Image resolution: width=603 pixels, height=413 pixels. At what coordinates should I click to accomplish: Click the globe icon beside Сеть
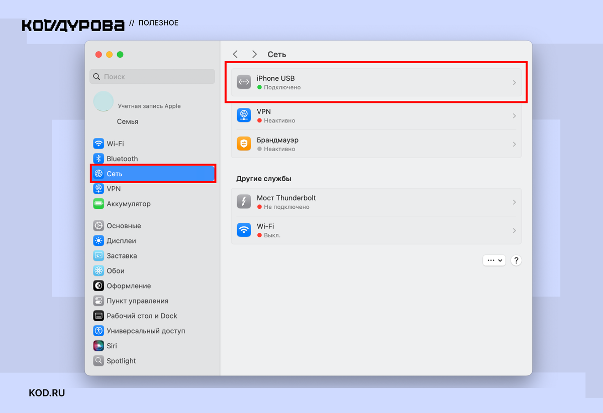click(98, 174)
